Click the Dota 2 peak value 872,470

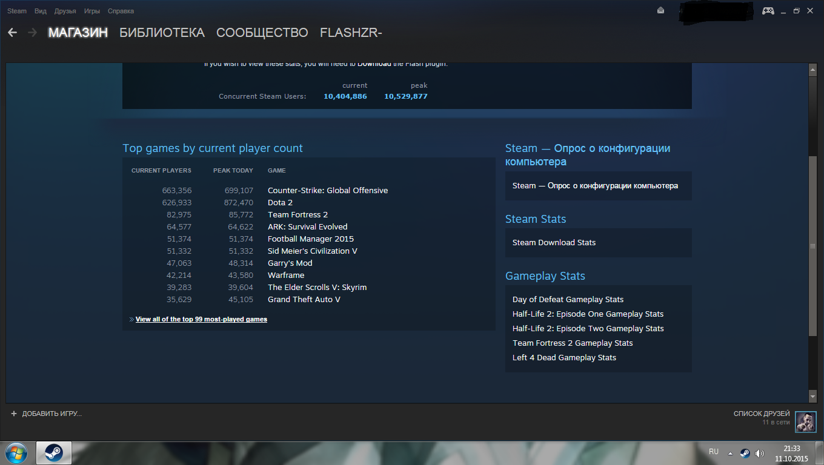(239, 203)
